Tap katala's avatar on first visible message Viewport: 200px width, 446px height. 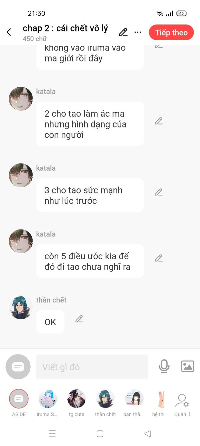21,99
